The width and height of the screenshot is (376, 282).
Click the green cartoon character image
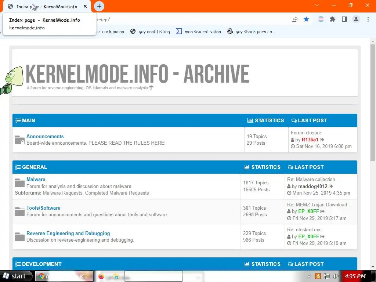pos(11,80)
